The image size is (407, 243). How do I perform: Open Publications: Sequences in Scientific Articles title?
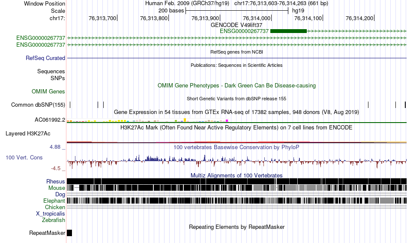tap(236, 65)
